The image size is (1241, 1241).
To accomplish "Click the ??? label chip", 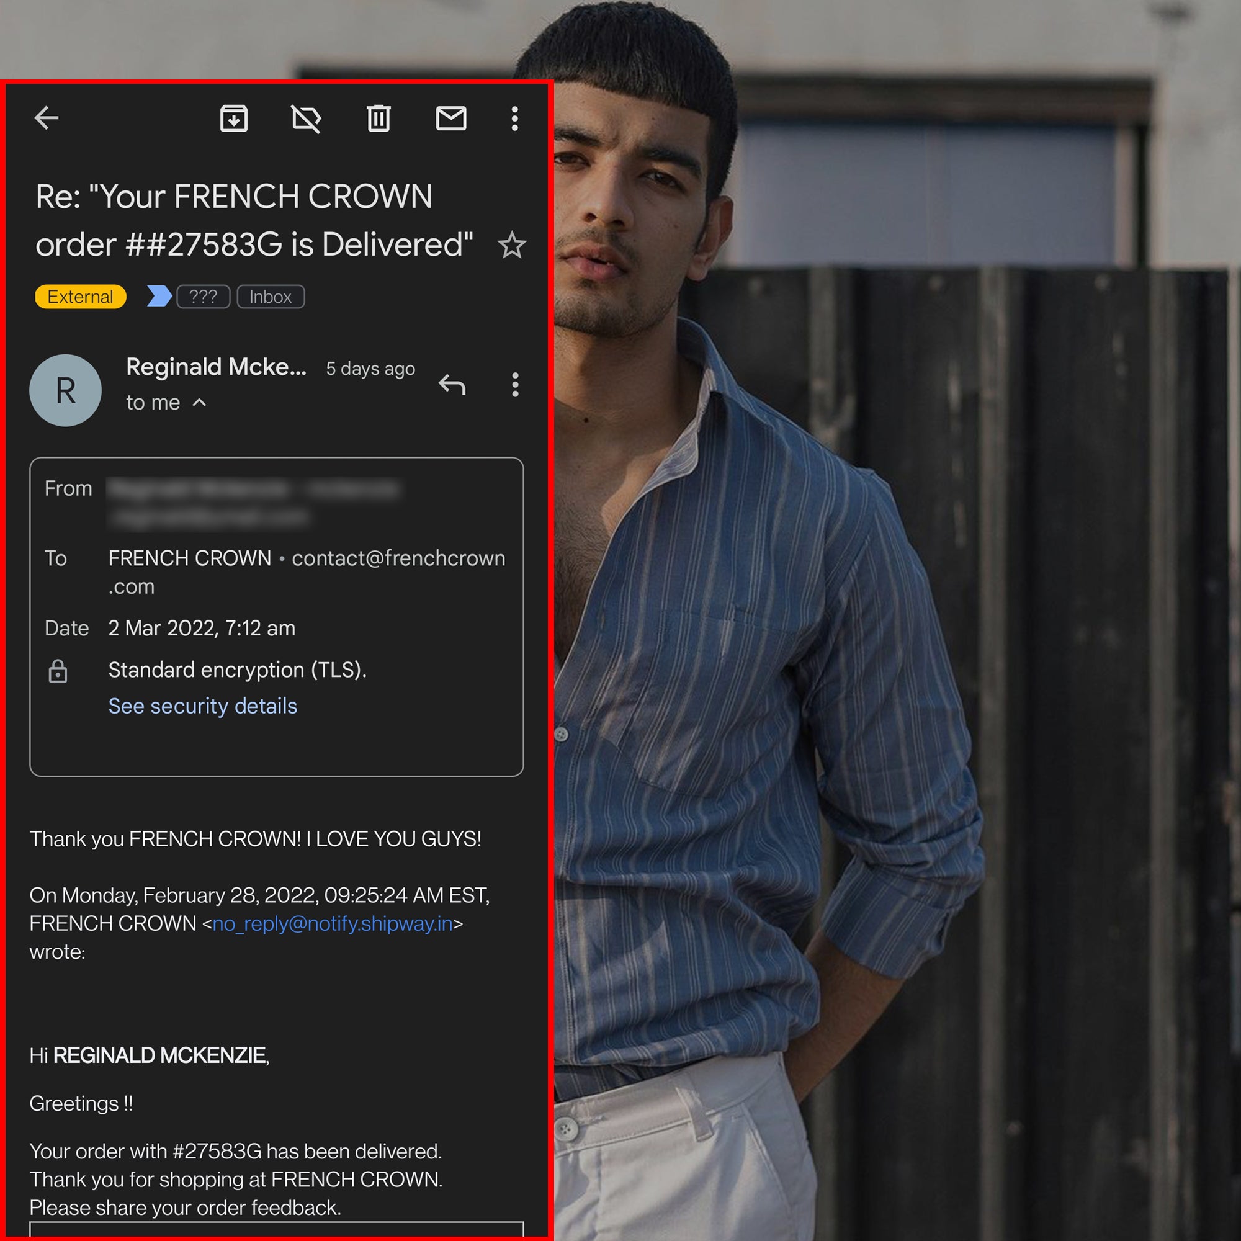I will 203,297.
